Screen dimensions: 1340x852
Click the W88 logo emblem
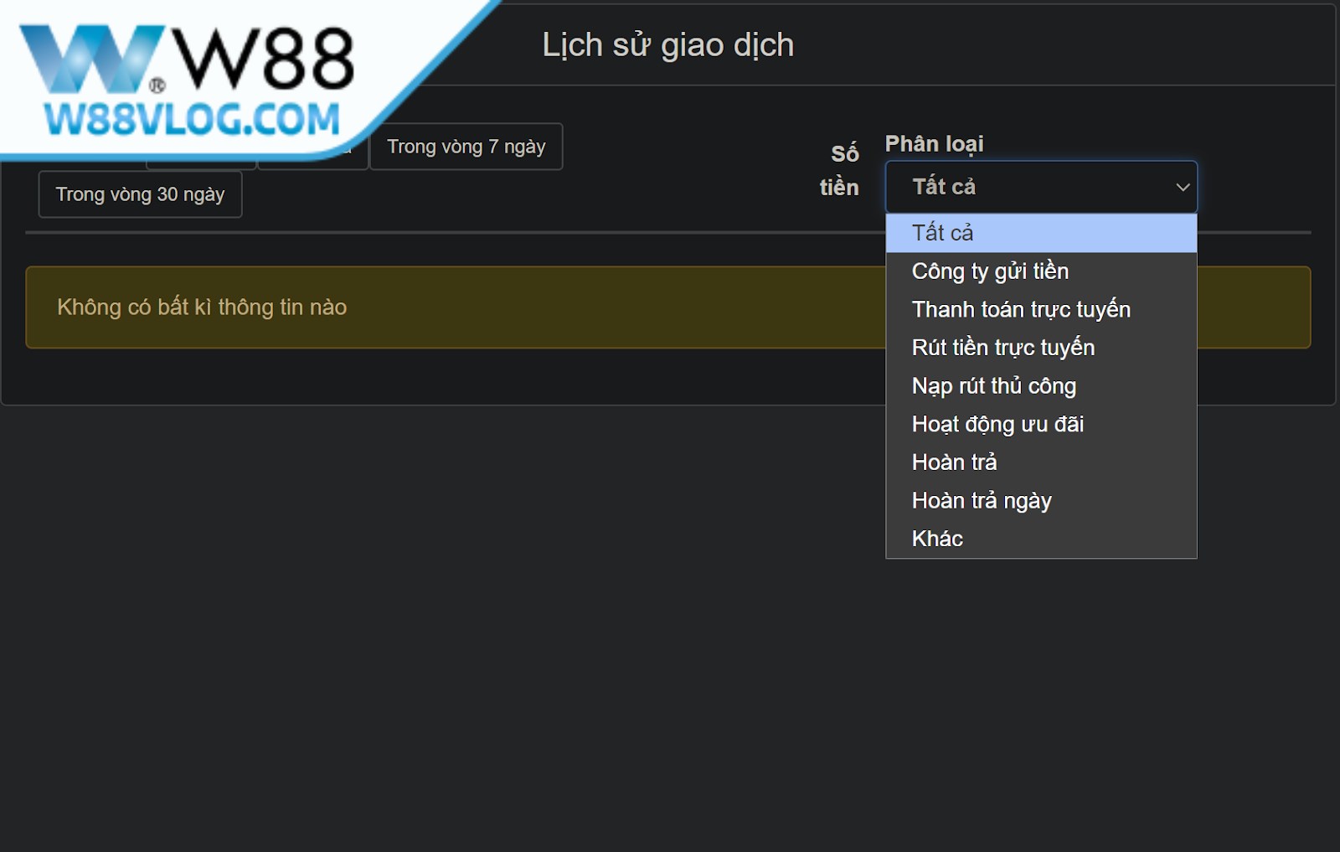pyautogui.click(x=92, y=59)
